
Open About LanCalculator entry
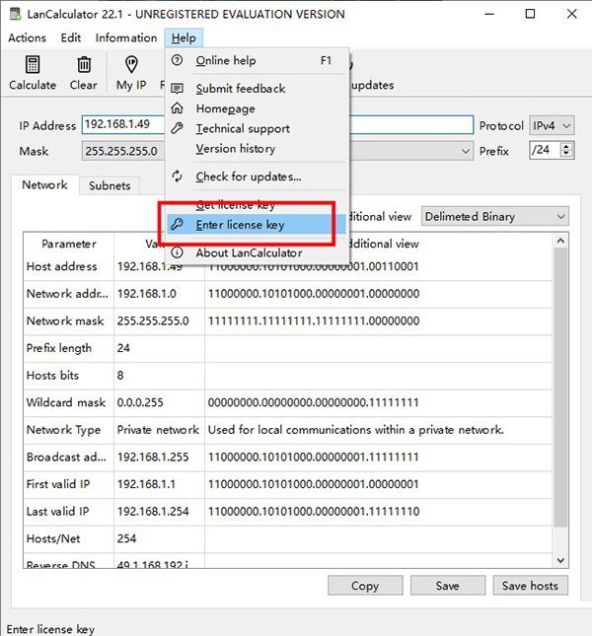click(257, 252)
